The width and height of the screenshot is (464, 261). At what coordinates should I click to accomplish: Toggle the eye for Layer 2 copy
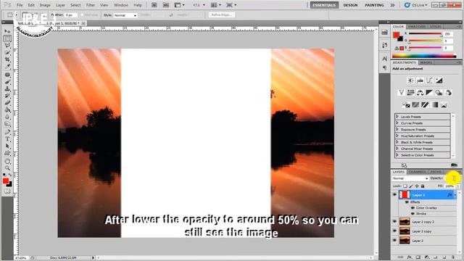394,231
